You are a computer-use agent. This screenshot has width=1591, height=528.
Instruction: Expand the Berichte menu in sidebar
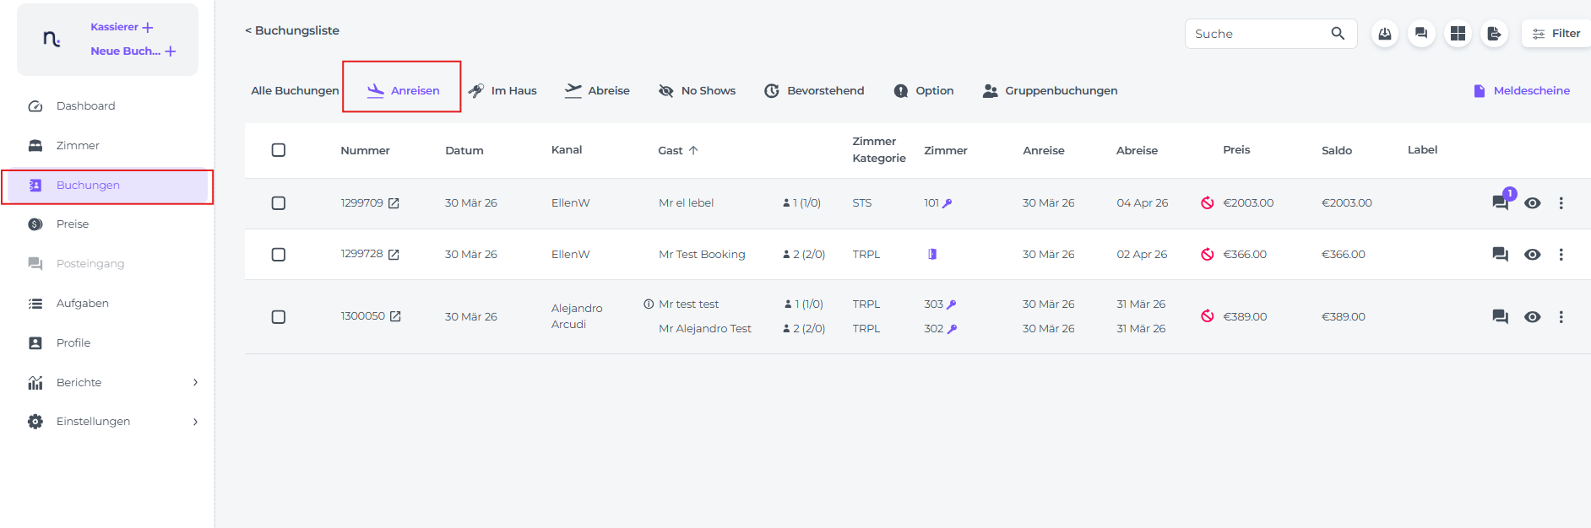pyautogui.click(x=195, y=382)
